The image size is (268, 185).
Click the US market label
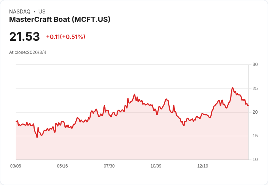click(x=42, y=12)
